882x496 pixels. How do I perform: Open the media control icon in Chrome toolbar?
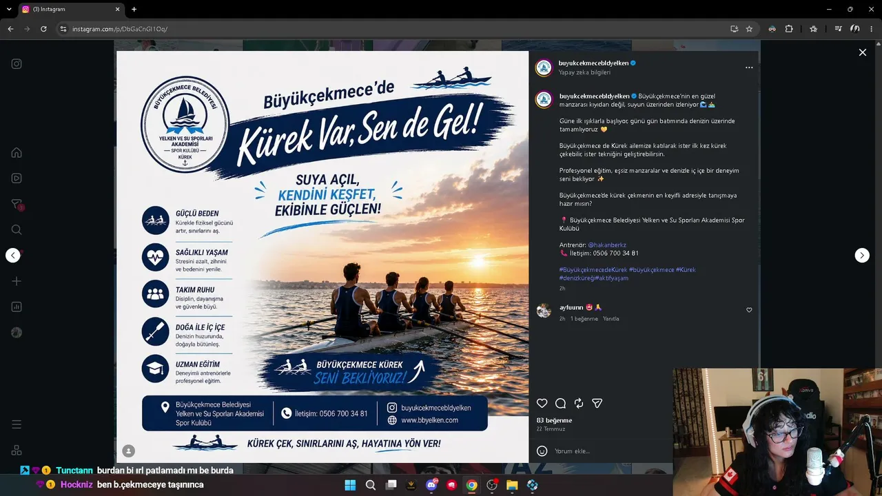pyautogui.click(x=838, y=29)
